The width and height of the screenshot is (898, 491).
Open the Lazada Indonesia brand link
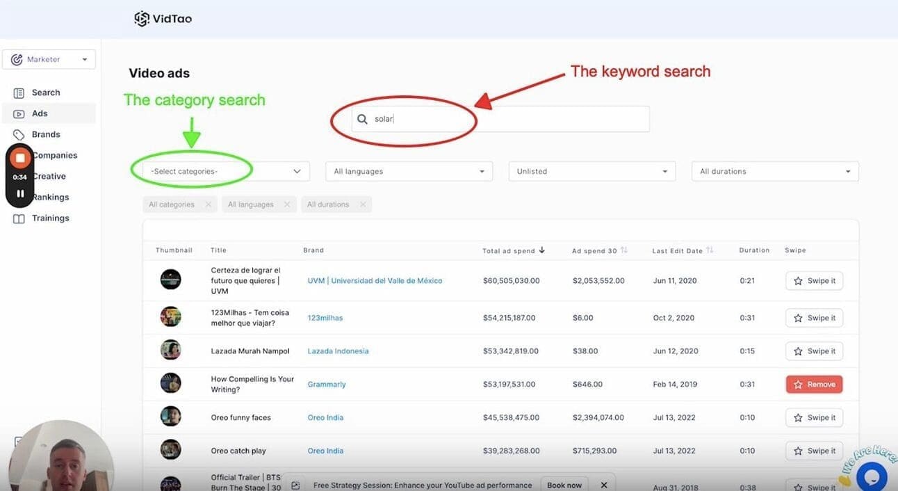(338, 351)
